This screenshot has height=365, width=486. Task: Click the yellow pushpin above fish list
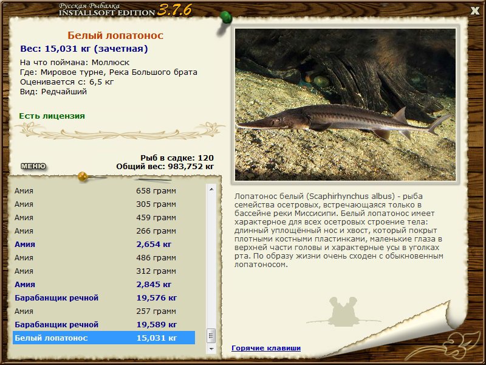coord(83,176)
